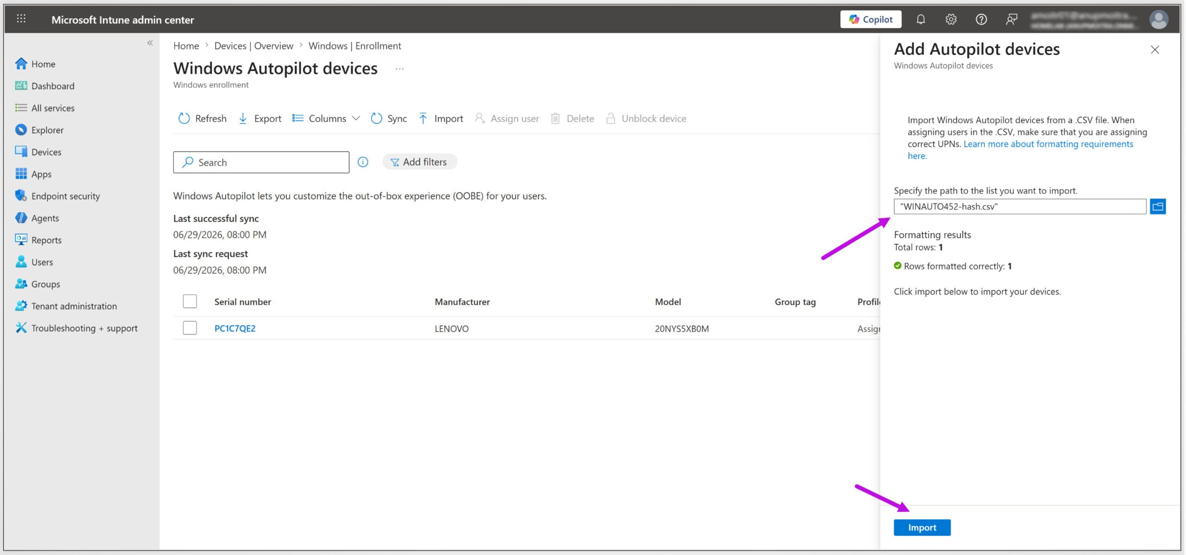Click the Unblock device toolbar item
The height and width of the screenshot is (555, 1186).
click(646, 118)
